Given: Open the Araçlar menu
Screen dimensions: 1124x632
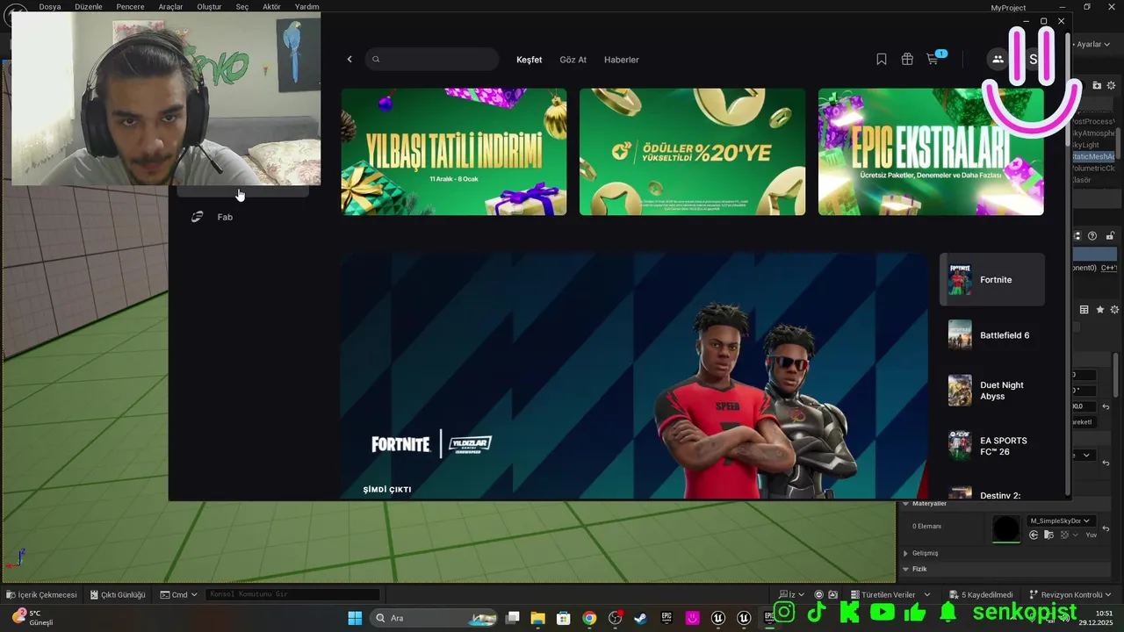Looking at the screenshot, I should tap(170, 6).
